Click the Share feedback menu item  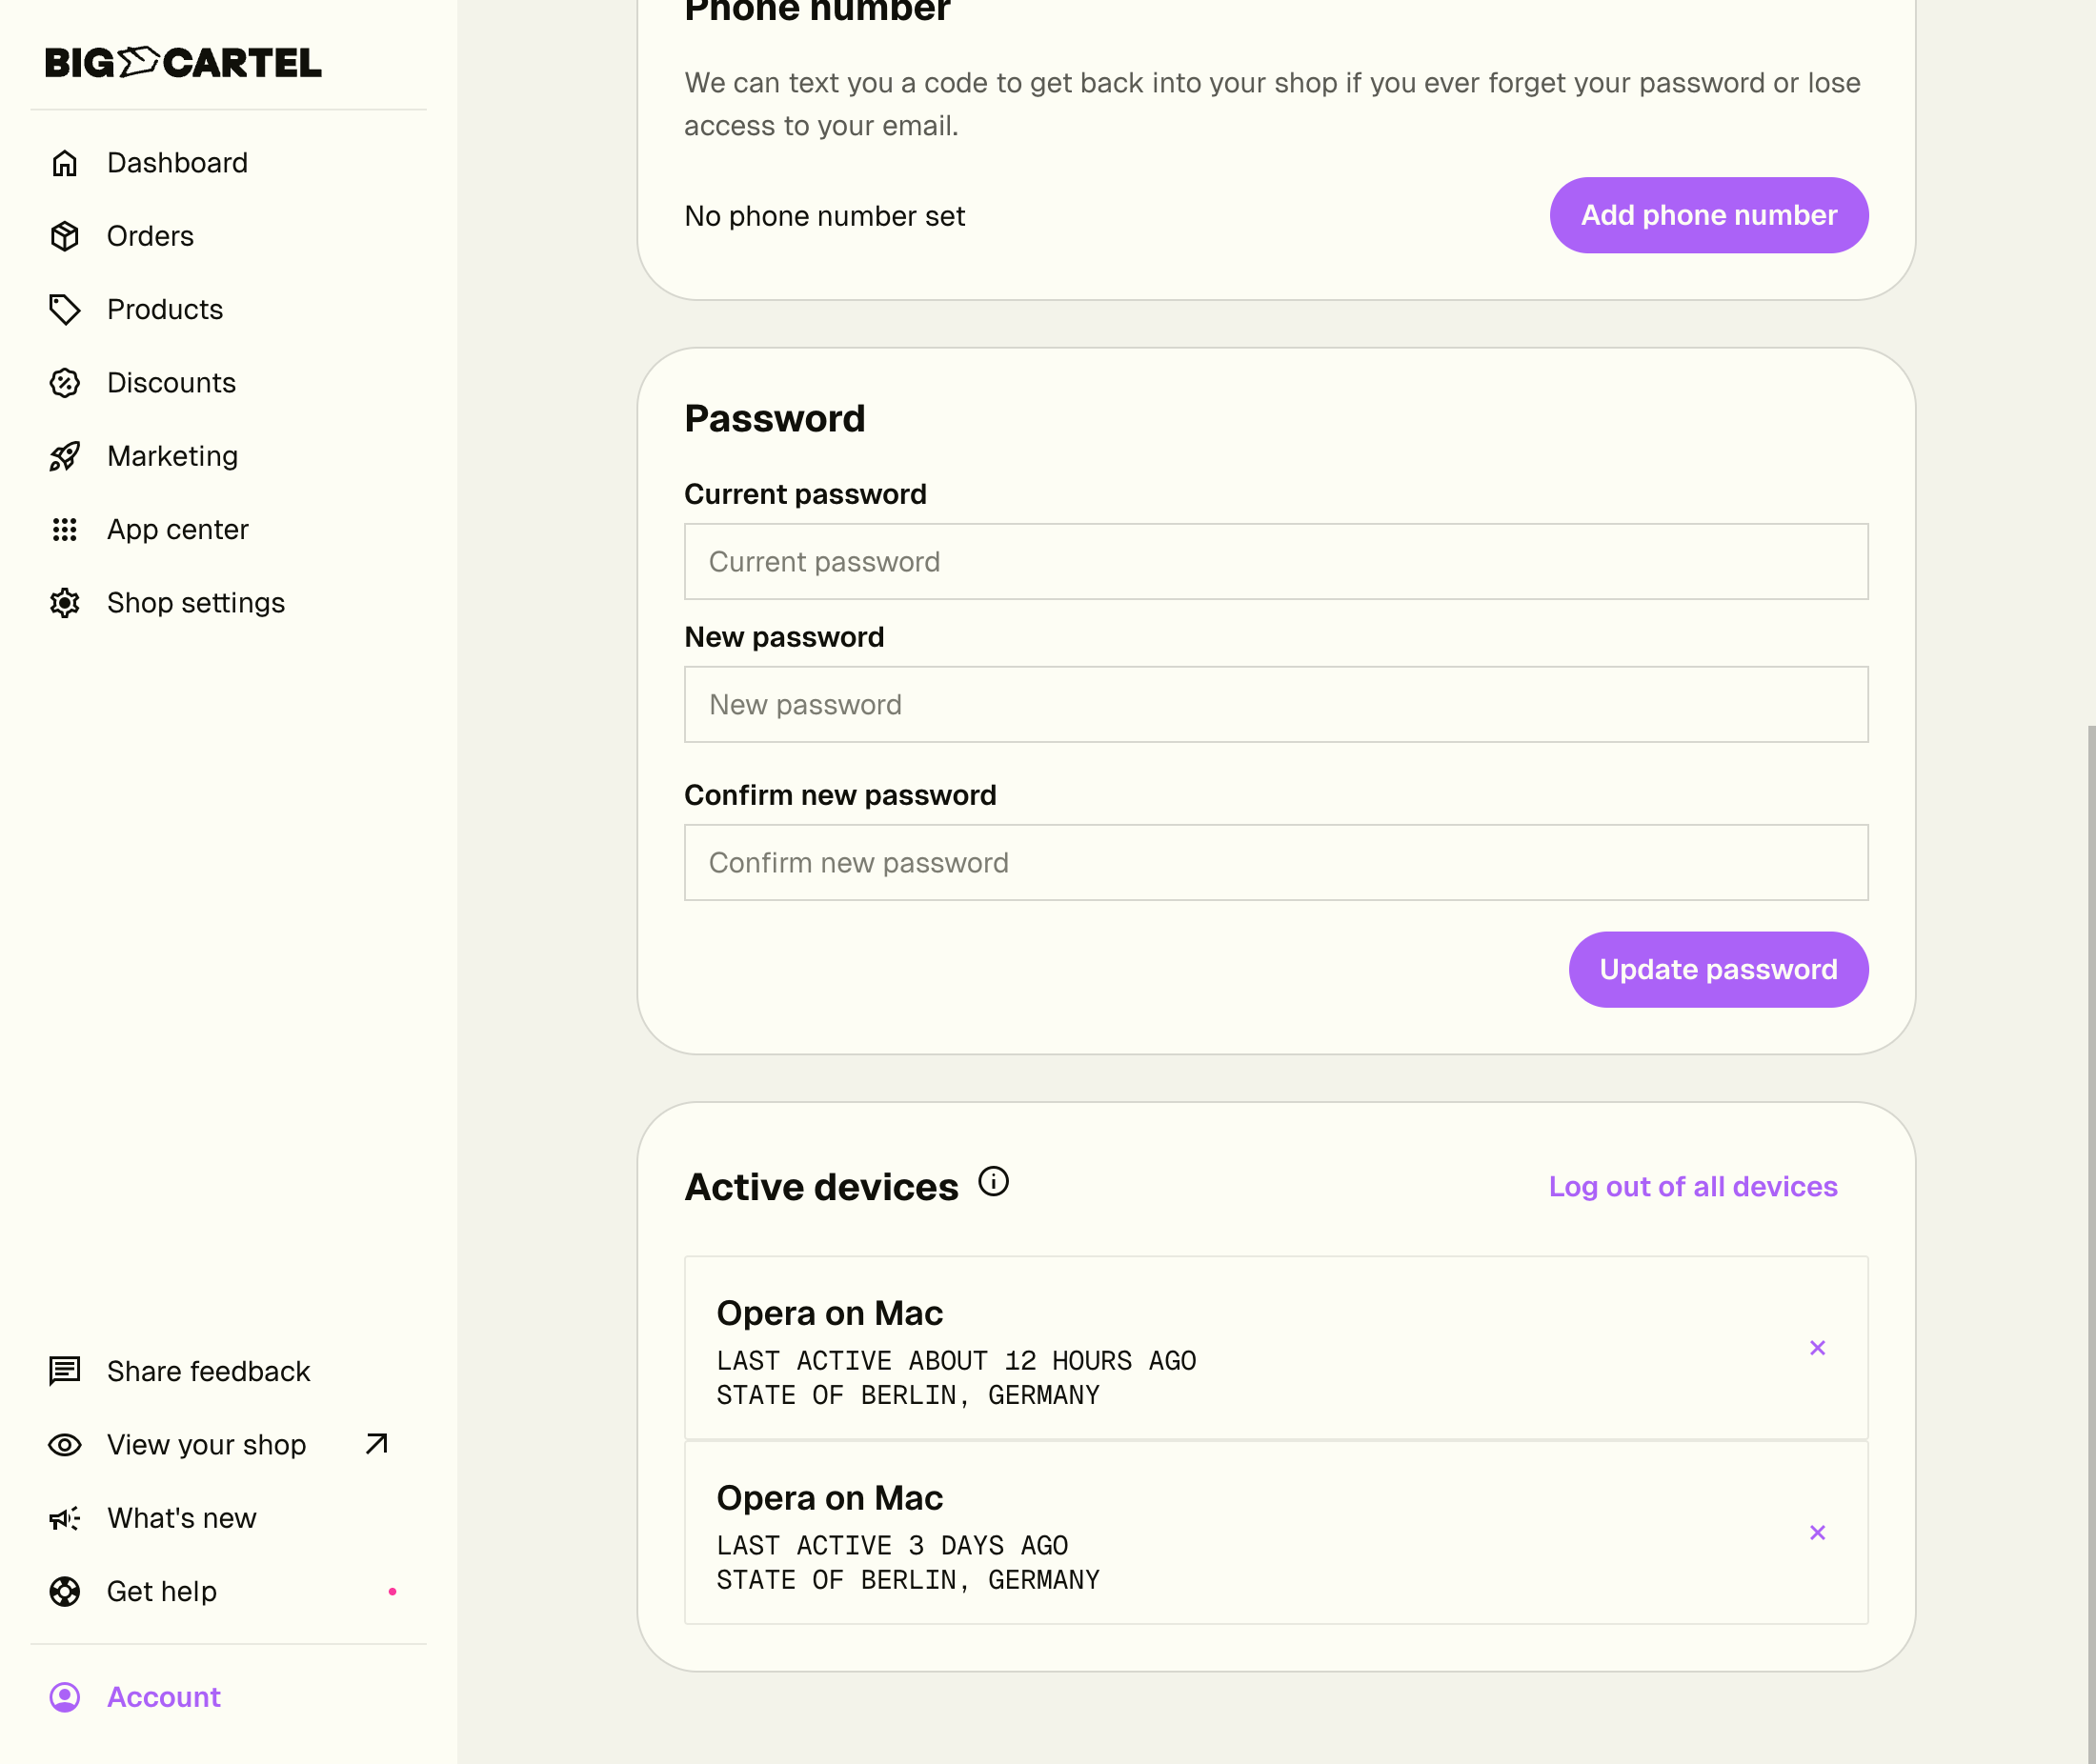(x=208, y=1371)
